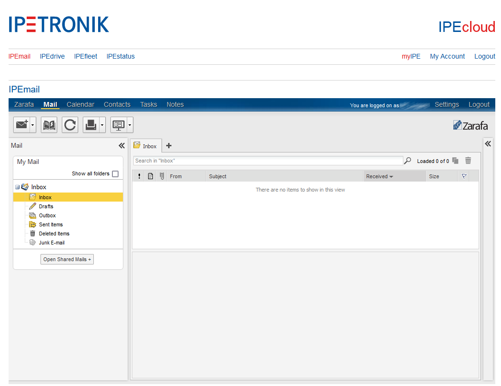This screenshot has height=386, width=501.
Task: Open the Contacts tab
Action: pos(117,104)
